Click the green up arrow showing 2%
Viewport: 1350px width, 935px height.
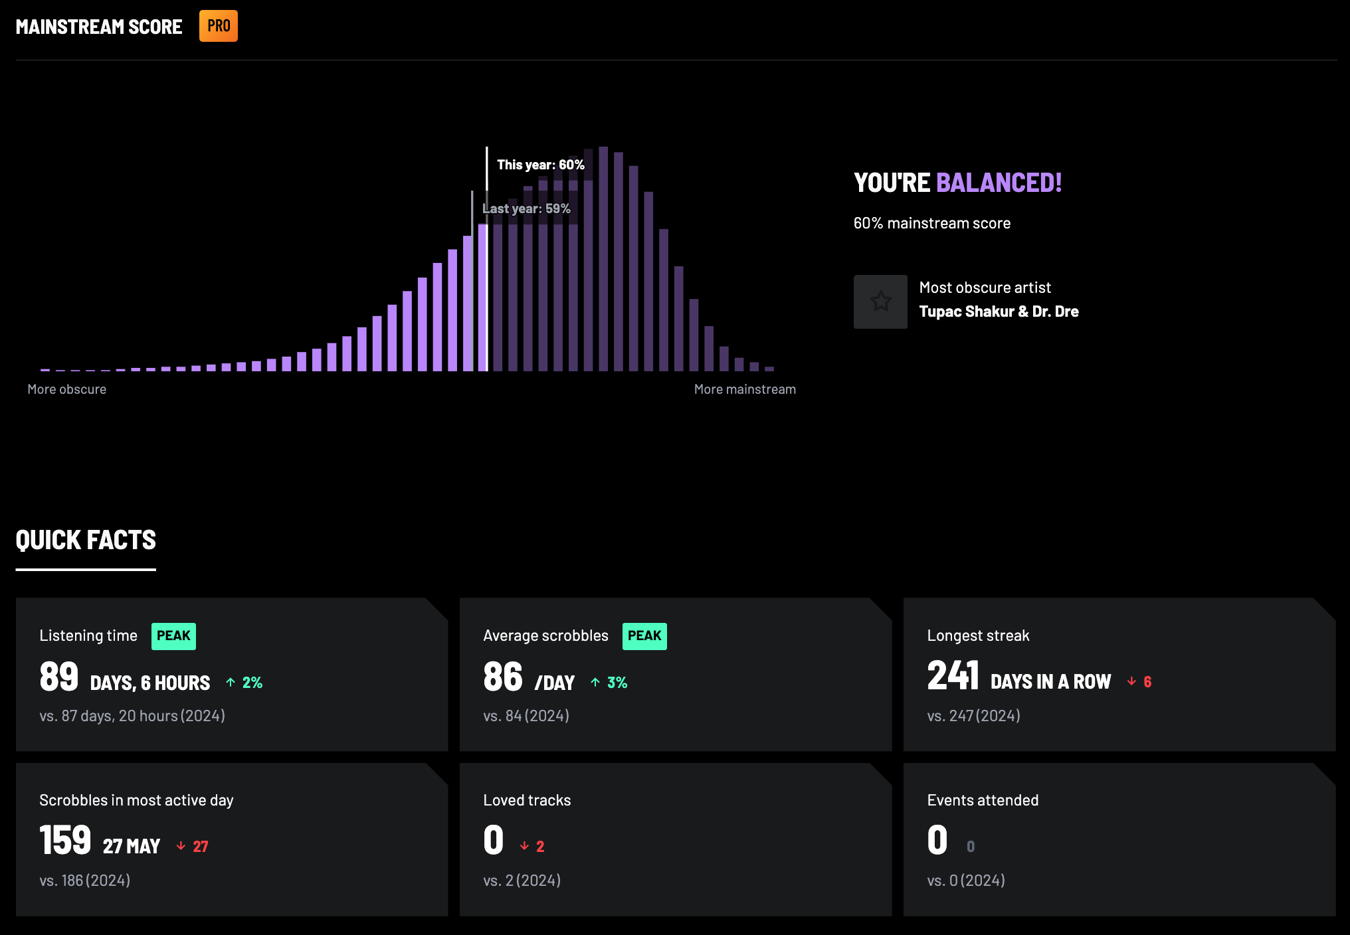tap(231, 682)
